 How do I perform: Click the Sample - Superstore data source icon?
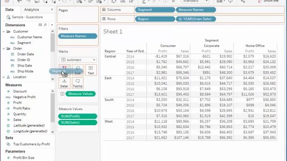click(x=8, y=17)
